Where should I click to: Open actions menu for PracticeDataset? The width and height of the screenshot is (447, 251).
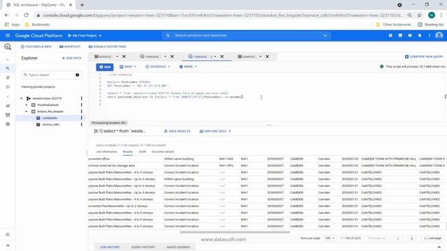(82, 105)
